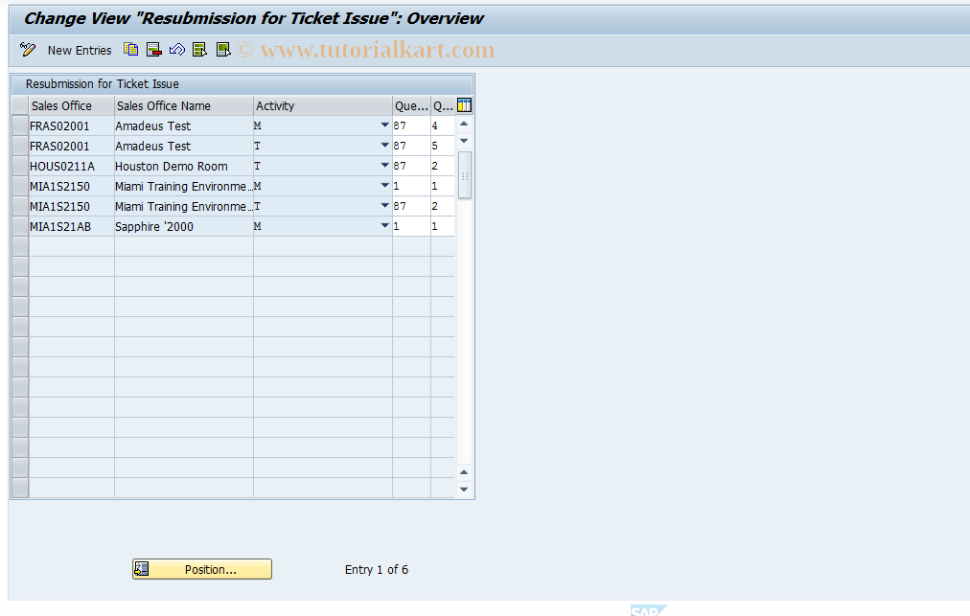
Task: Click the scroll up arrow at table top
Action: (x=464, y=125)
